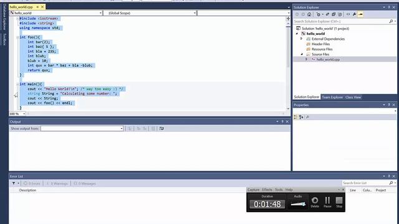Viewport: 399px width, 224px height.
Task: Open Properties wrench icon in Solution Explorer
Action: point(354,14)
